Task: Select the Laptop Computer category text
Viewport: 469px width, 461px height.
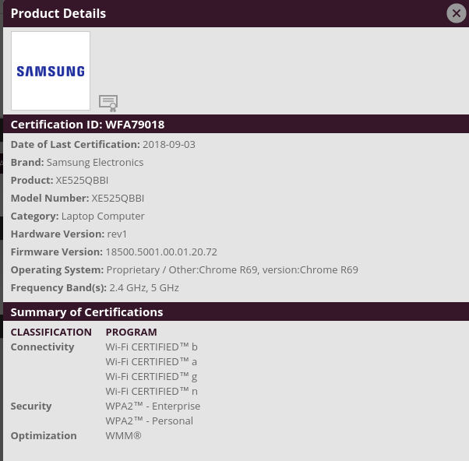Action: [103, 216]
